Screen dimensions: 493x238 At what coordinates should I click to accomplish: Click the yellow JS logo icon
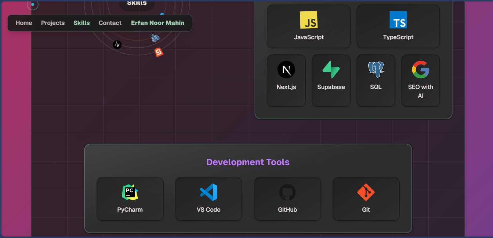tap(309, 20)
